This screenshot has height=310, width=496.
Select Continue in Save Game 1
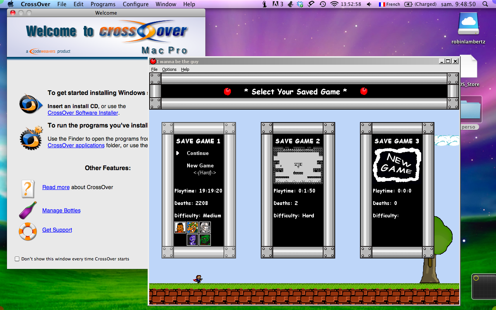[x=198, y=153]
